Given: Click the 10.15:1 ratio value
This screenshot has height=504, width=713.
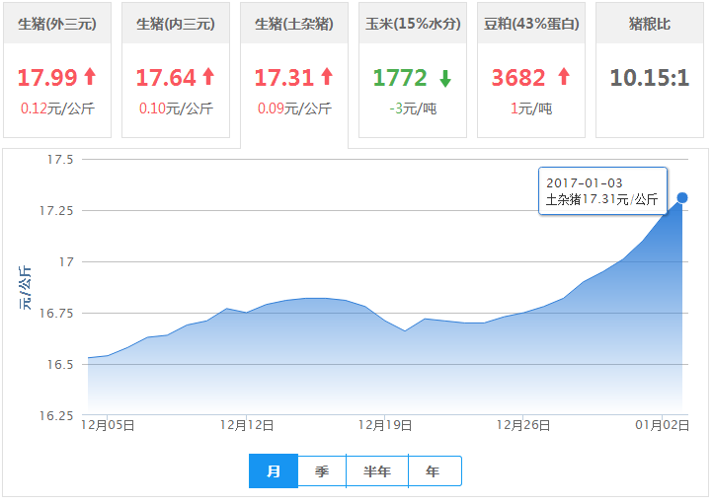Looking at the screenshot, I should 650,78.
